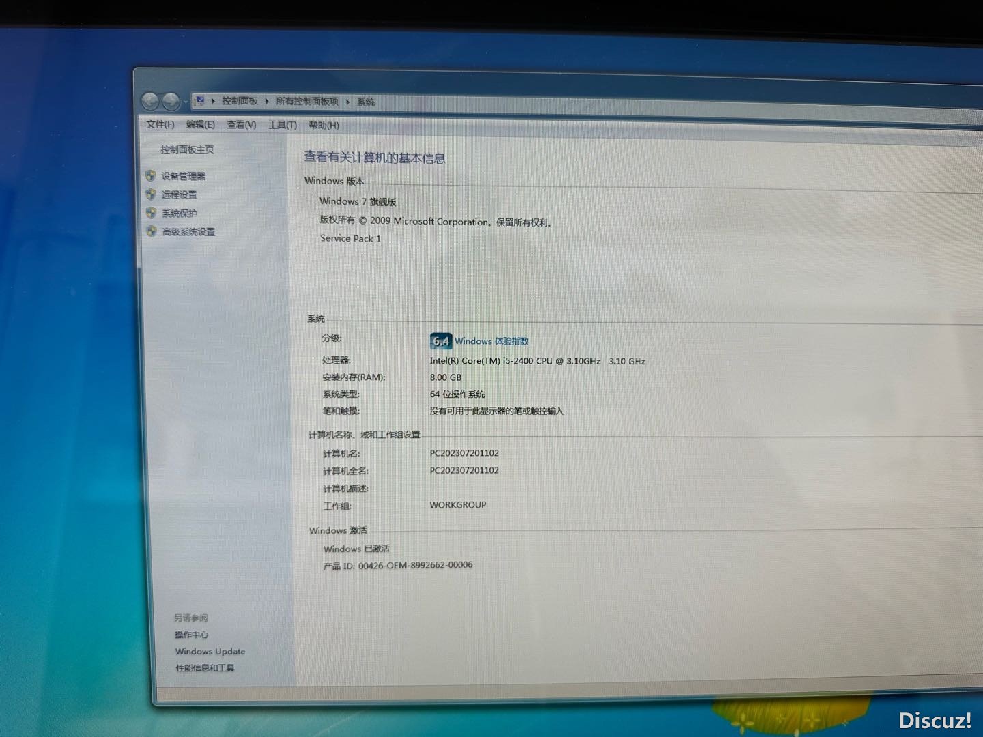Click 没有可用于此显示器的笔或触控输入 text
983x737 pixels.
click(x=497, y=411)
